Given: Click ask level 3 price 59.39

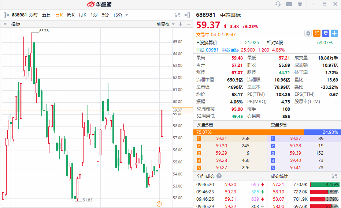Looking at the screenshot, I should 295,153.
